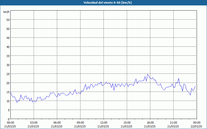Click the 50 label on the vertical axis
Screen dimensions: 207x129
(x=8, y=29)
